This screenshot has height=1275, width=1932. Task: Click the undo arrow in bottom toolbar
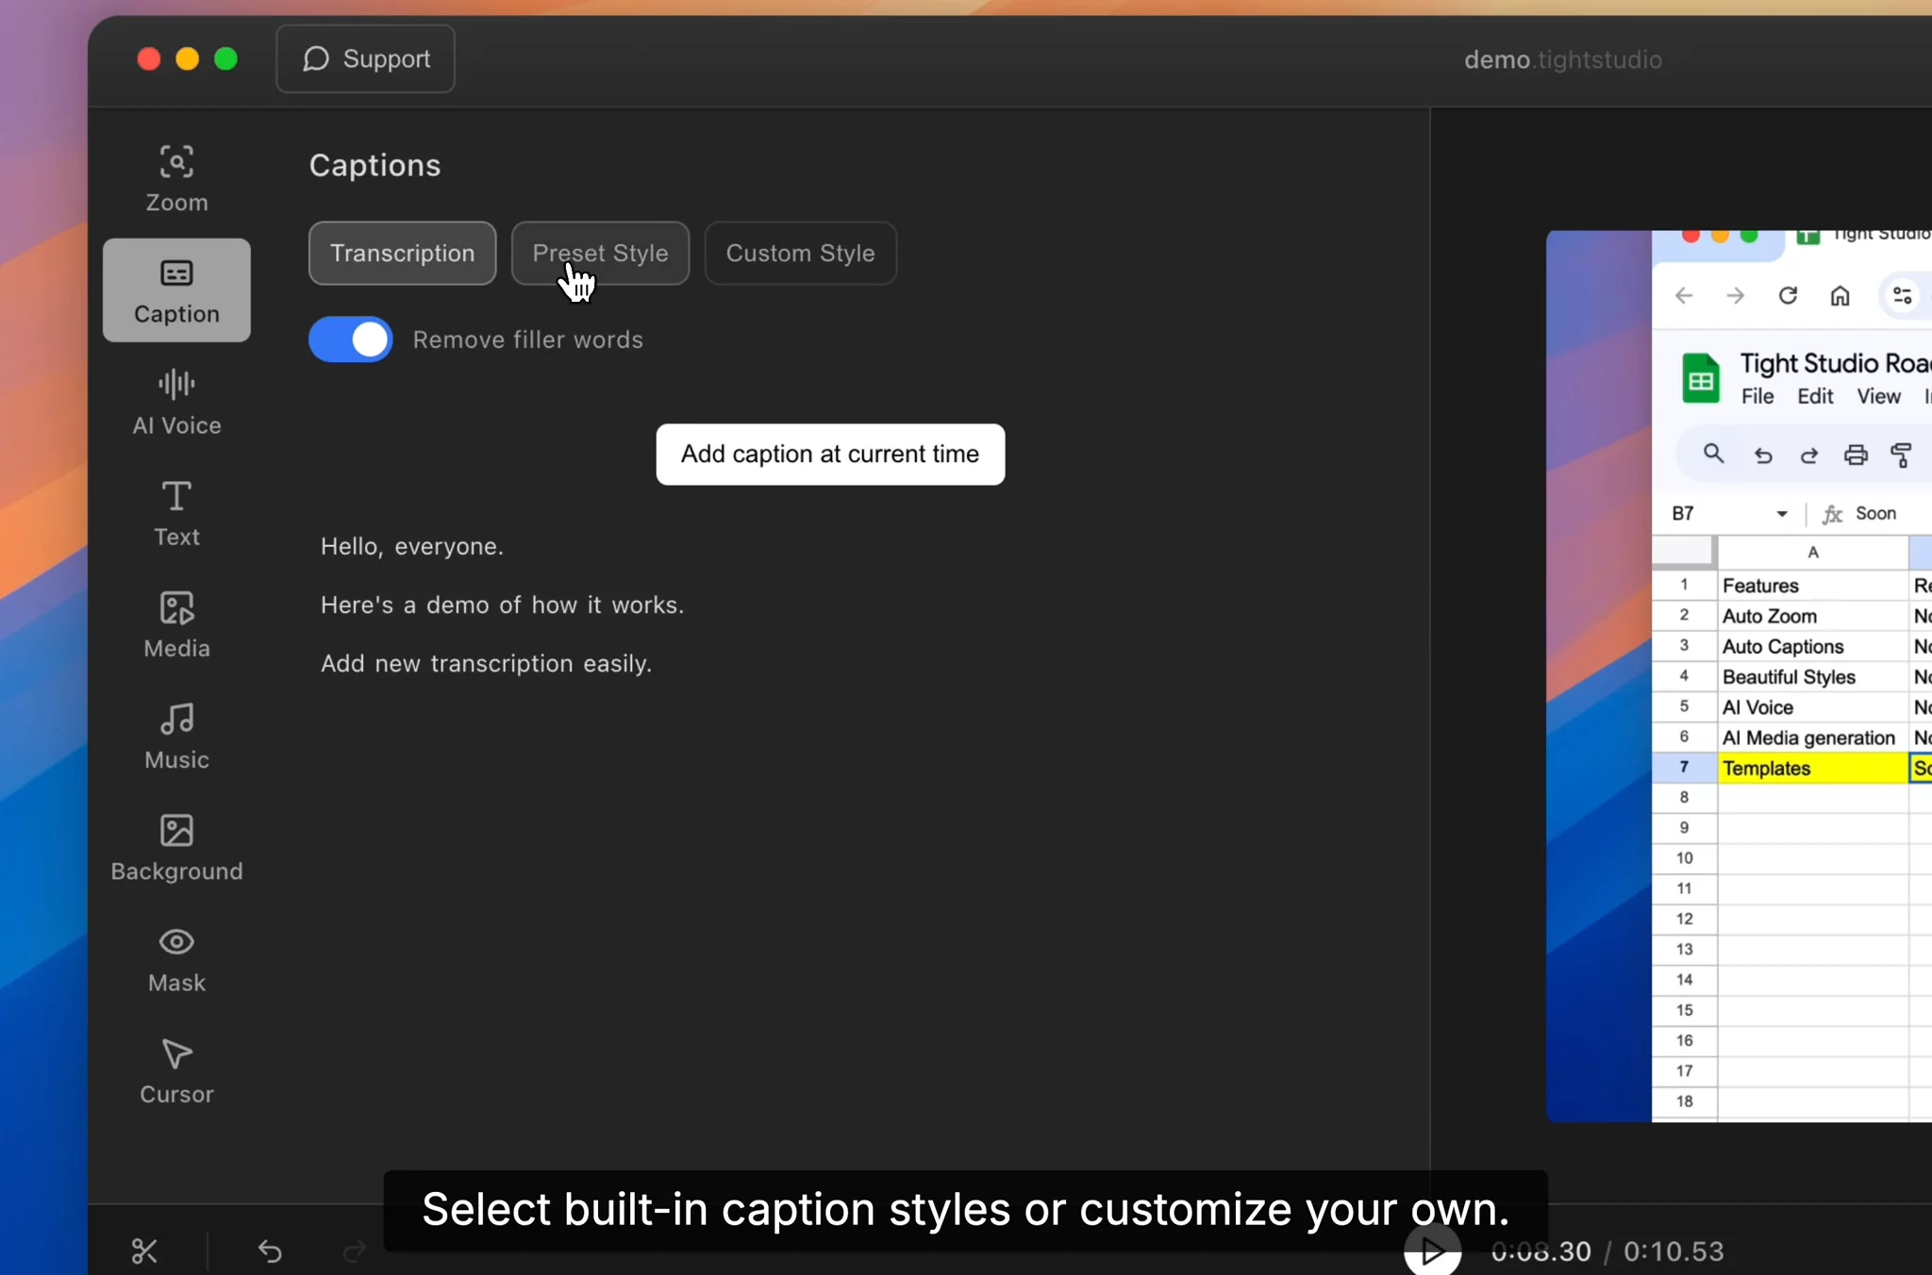pyautogui.click(x=270, y=1251)
